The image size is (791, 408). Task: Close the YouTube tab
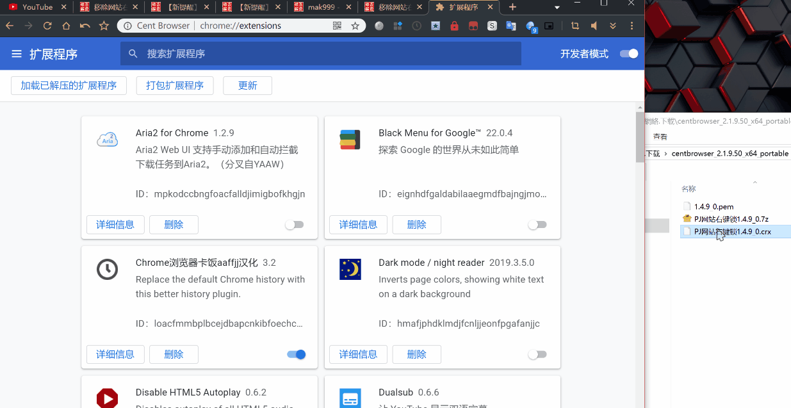pos(65,7)
